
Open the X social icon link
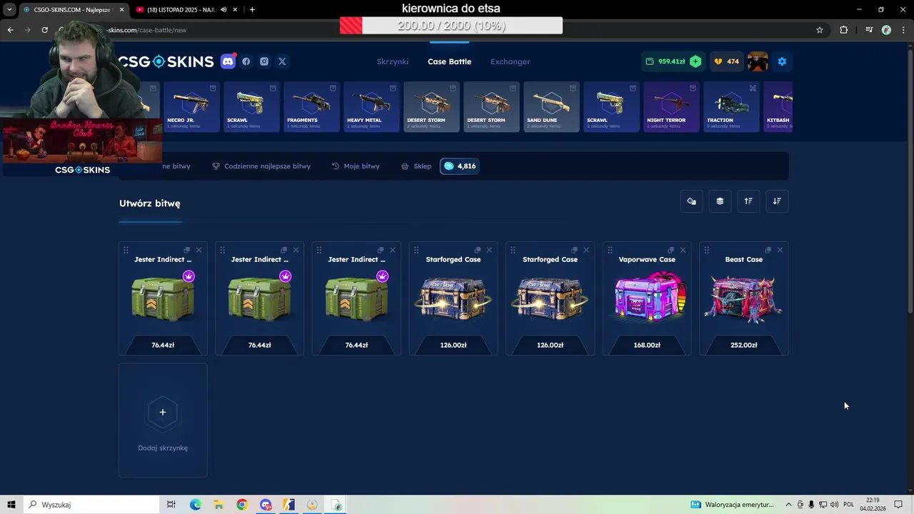pyautogui.click(x=282, y=61)
